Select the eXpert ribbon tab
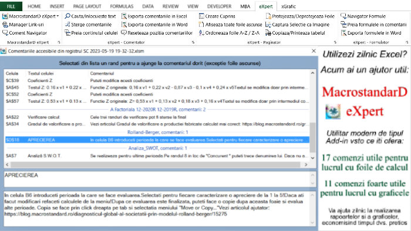 click(266, 6)
